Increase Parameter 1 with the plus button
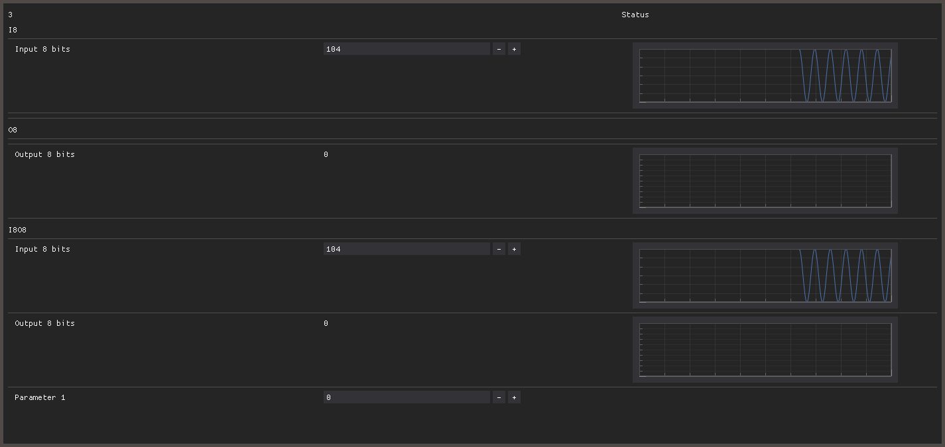945x447 pixels. [514, 397]
